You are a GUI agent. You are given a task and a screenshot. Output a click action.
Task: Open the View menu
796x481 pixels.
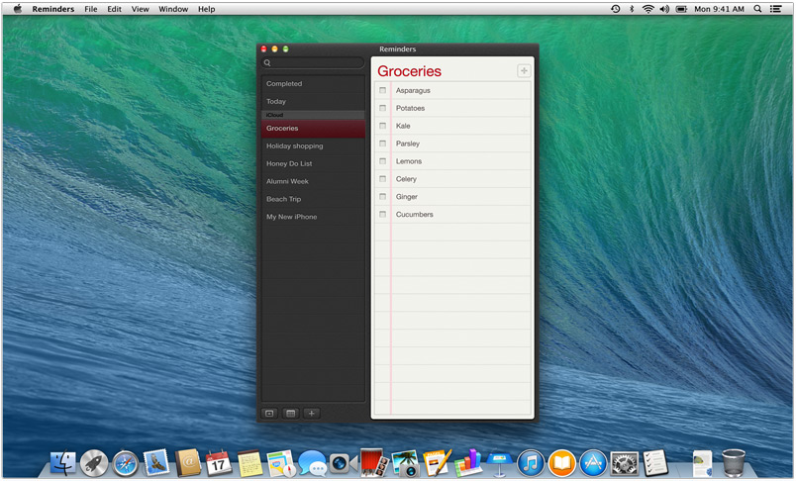[x=141, y=9]
